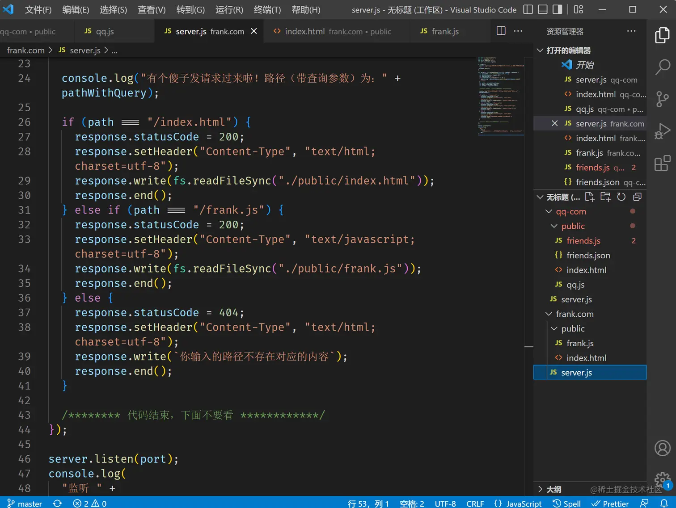Collapse the qq-com folder

570,211
